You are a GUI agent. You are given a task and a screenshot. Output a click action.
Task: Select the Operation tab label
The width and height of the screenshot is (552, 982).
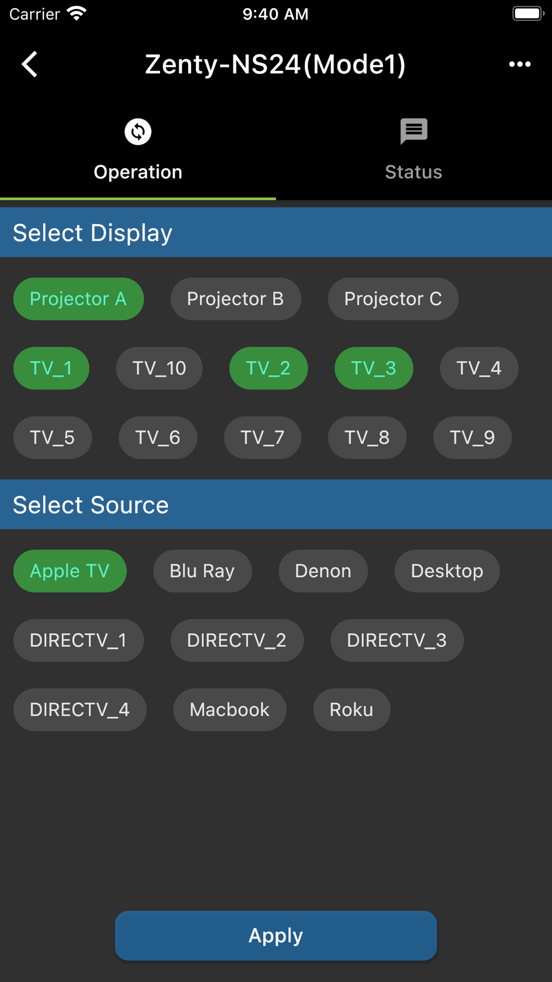pyautogui.click(x=138, y=172)
